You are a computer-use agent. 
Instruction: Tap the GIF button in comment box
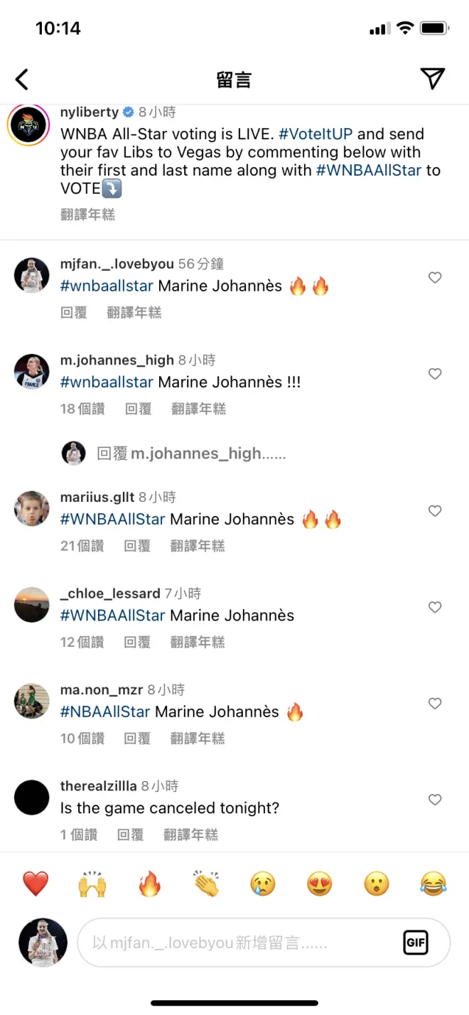pos(416,942)
